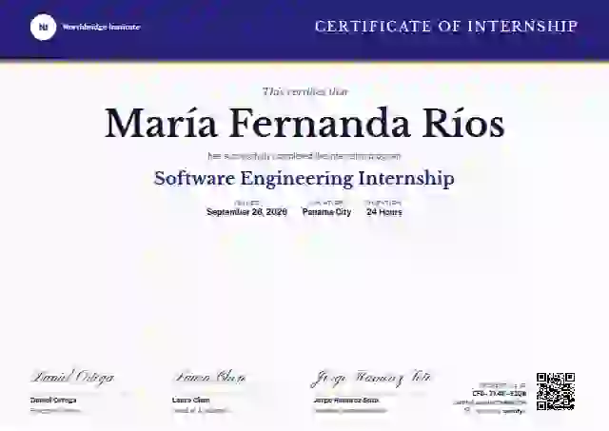Click the verification QR code
609x431 pixels.
point(556,391)
